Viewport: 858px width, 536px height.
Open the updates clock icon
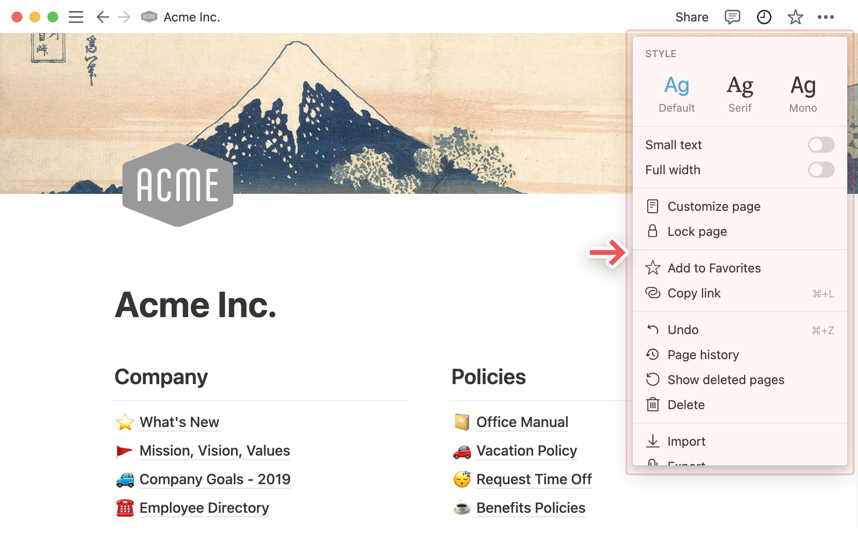click(x=764, y=17)
